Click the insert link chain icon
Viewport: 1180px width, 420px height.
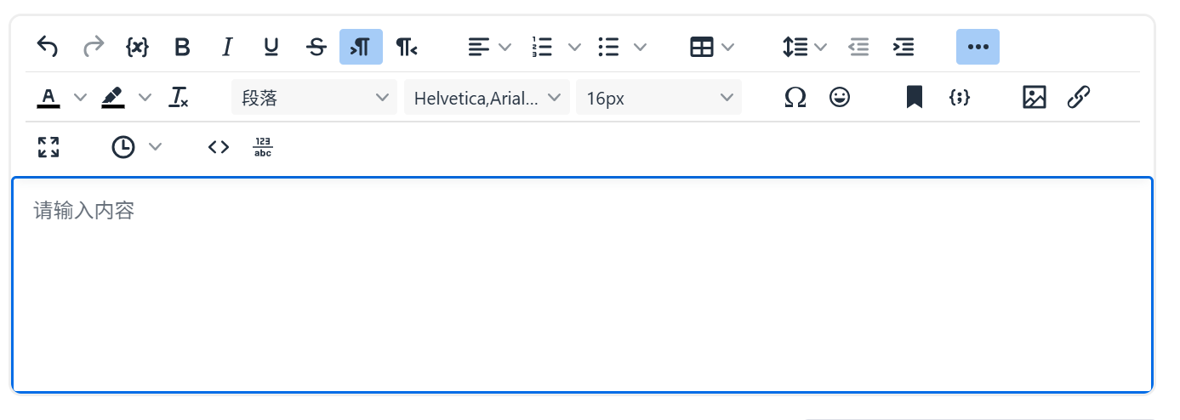(1079, 98)
